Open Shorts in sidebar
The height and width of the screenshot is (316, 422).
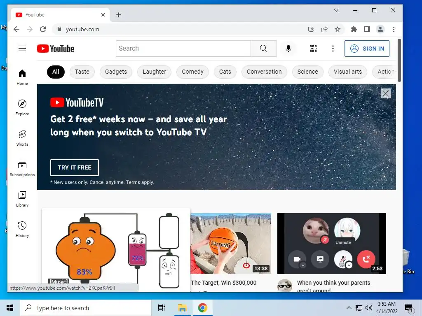click(22, 138)
